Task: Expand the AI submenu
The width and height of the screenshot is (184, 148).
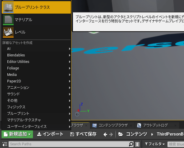Action: (x=36, y=49)
